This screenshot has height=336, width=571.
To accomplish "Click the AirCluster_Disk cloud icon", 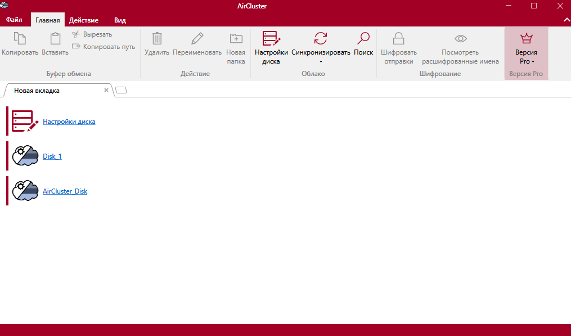I will (25, 191).
